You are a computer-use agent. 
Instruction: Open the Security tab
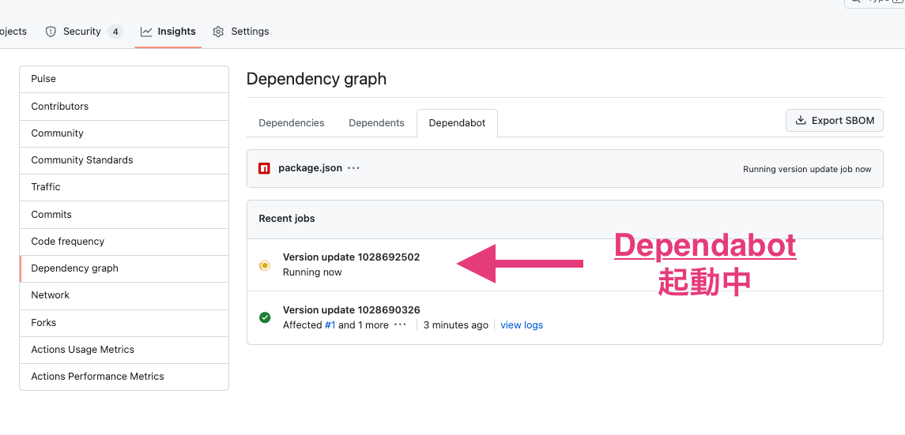(x=84, y=32)
